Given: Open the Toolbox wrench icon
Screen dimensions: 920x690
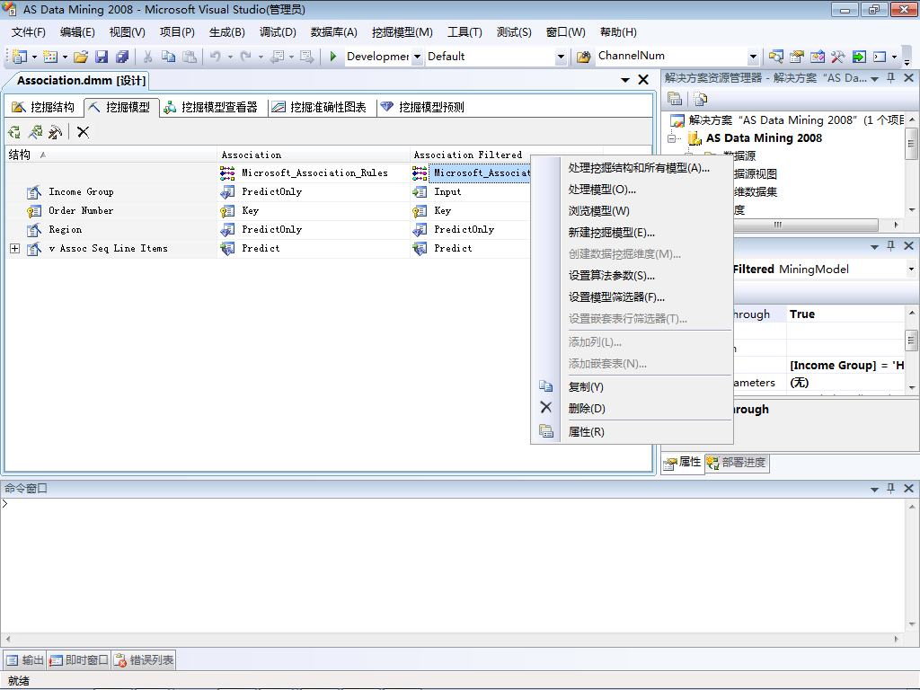Looking at the screenshot, I should pos(837,57).
